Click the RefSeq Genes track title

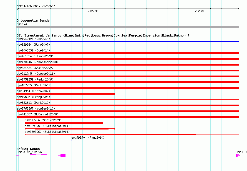click(x=28, y=149)
